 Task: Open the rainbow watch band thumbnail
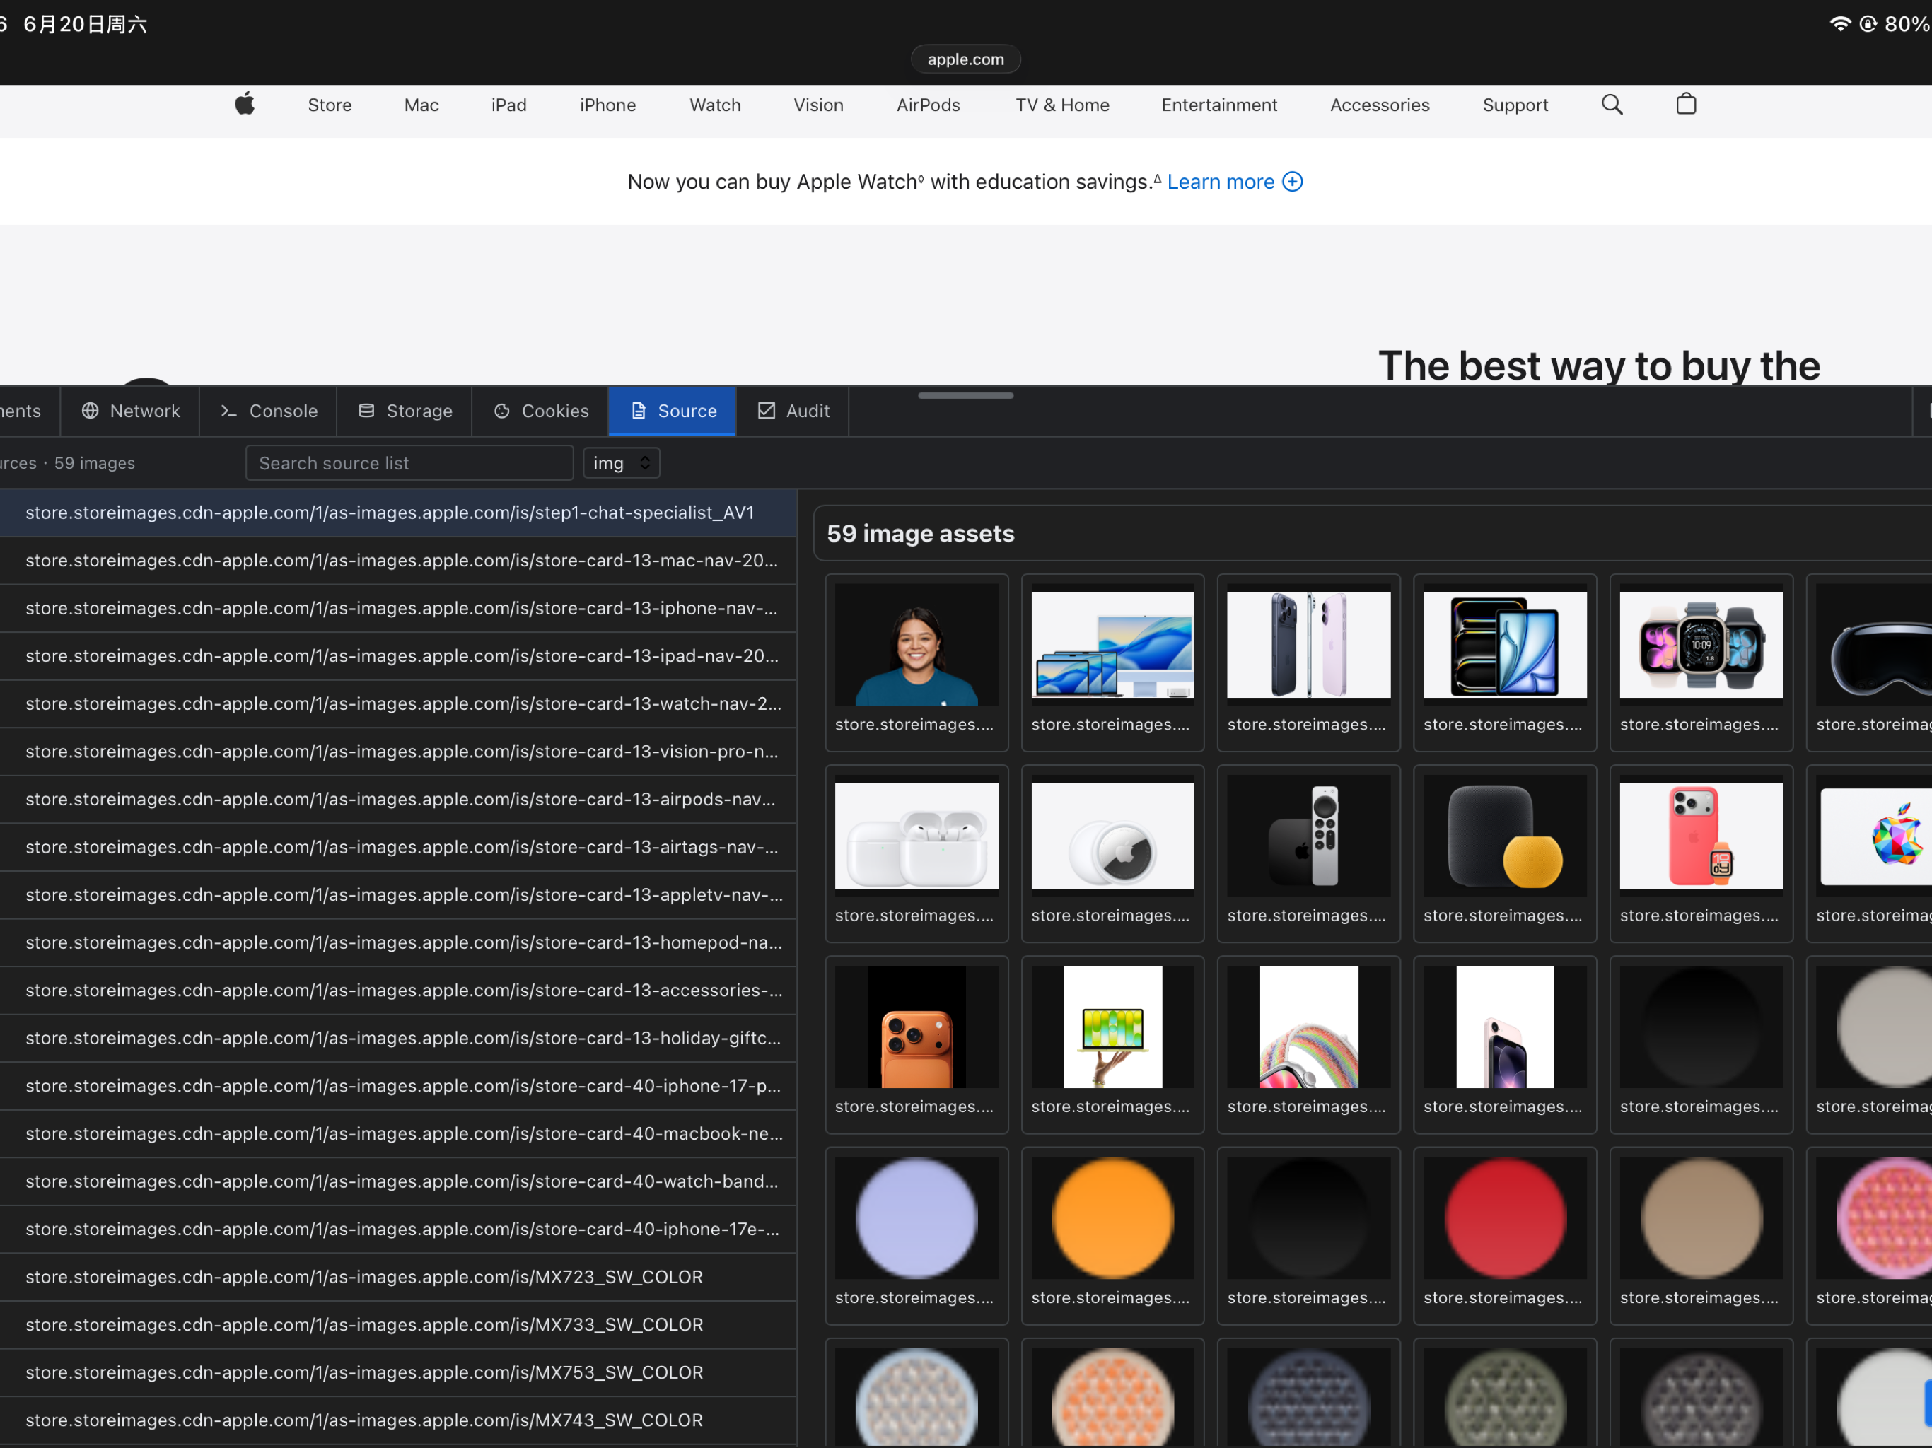1308,1044
